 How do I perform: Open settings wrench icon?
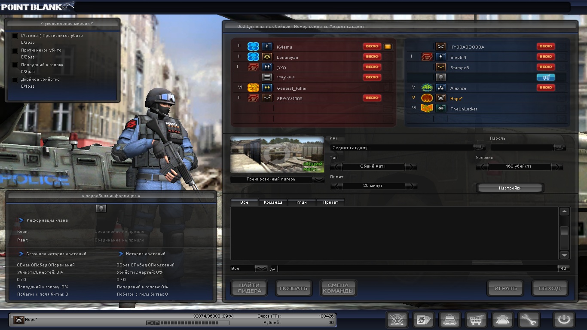pos(529,320)
